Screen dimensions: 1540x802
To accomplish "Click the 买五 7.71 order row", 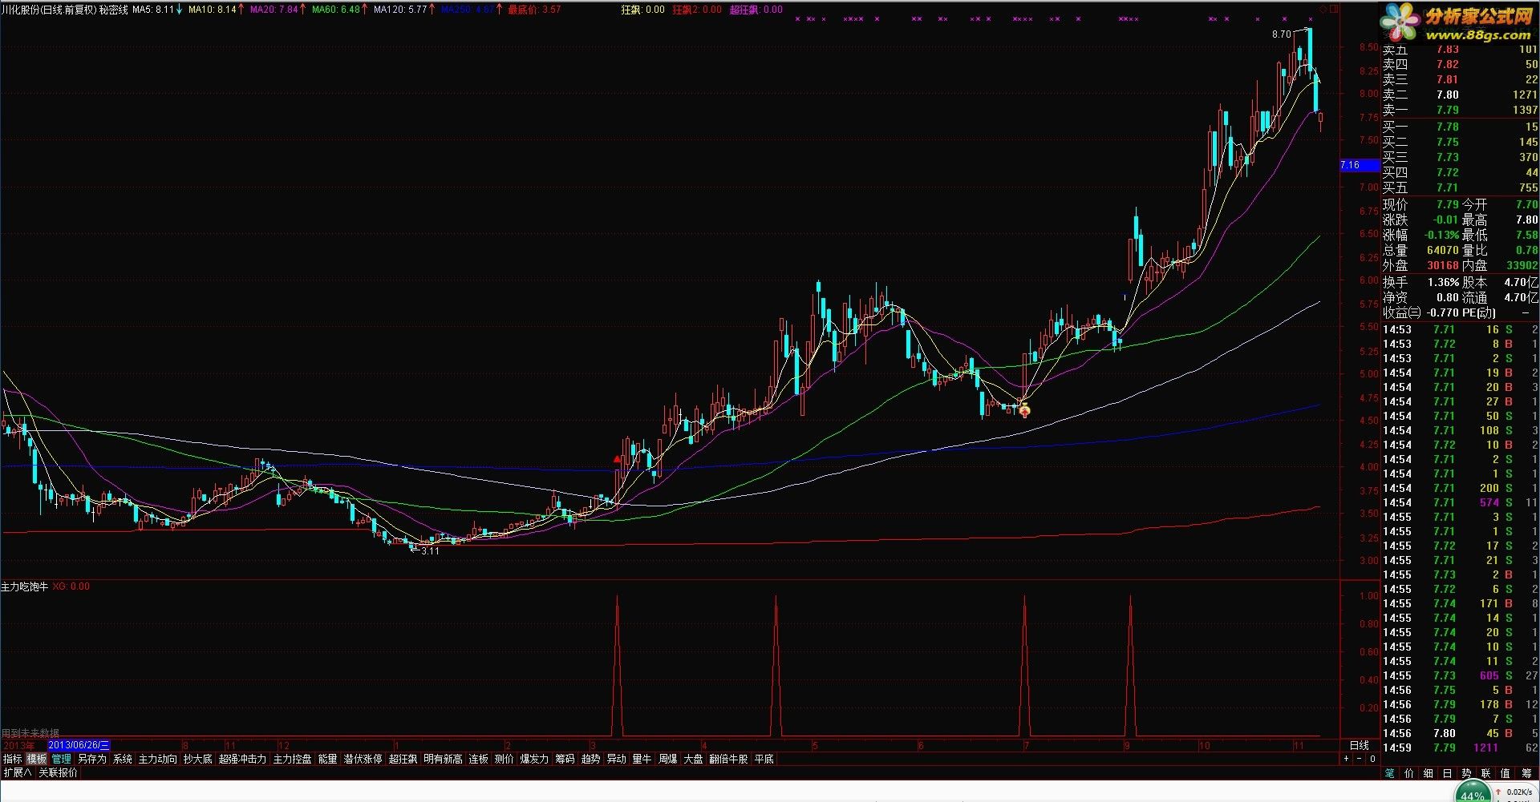I will pyautogui.click(x=1460, y=187).
